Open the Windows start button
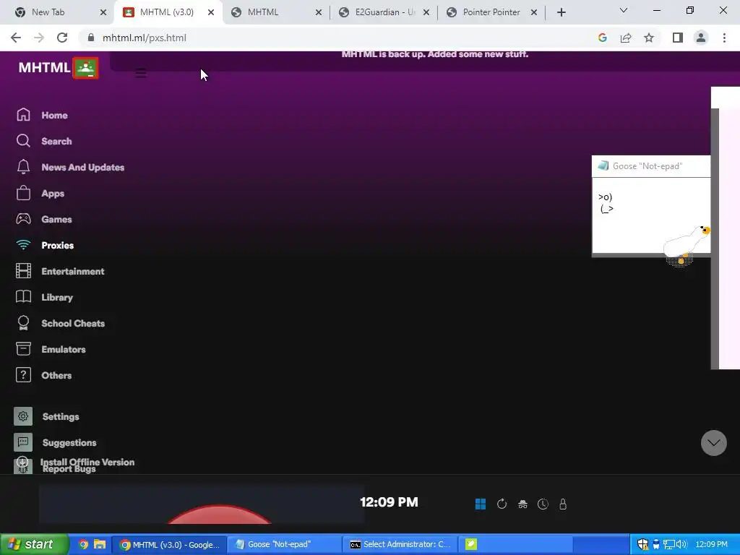This screenshot has width=740, height=555. pos(34,544)
